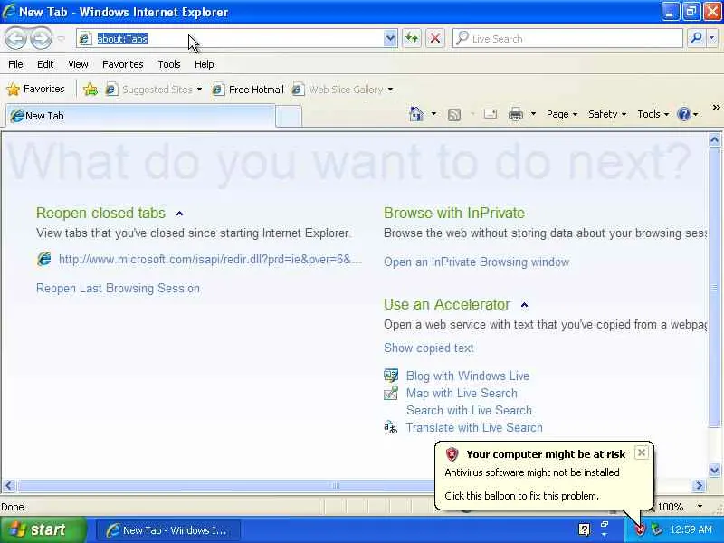Open the recent pages dropdown arrow
This screenshot has width=724, height=543.
tap(62, 39)
